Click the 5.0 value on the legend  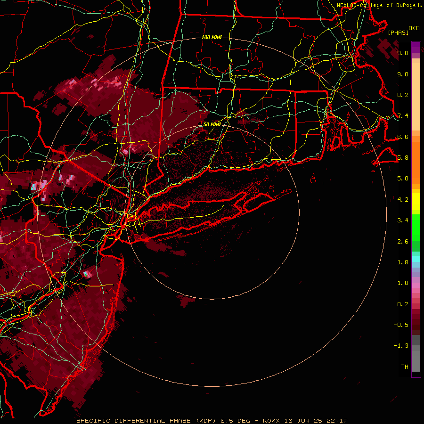(x=403, y=179)
